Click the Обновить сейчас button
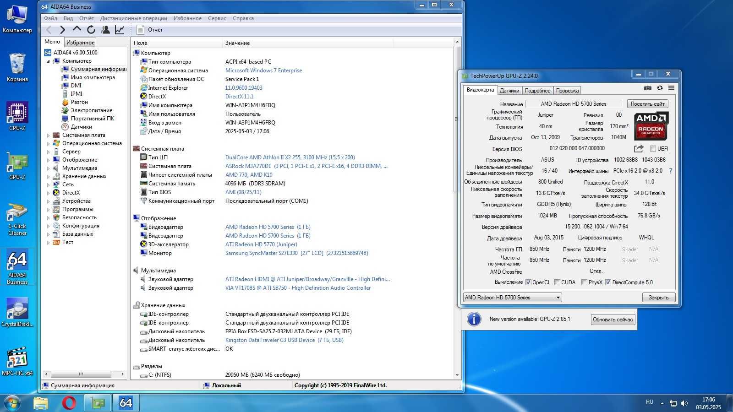 click(613, 320)
